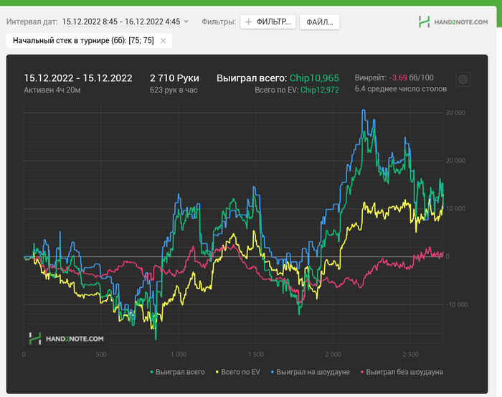Click the 623 рук в час label
This screenshot has height=397, width=502.
pyautogui.click(x=174, y=90)
